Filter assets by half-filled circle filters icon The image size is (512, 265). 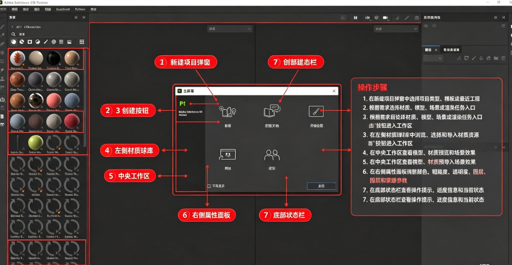pyautogui.click(x=37, y=42)
